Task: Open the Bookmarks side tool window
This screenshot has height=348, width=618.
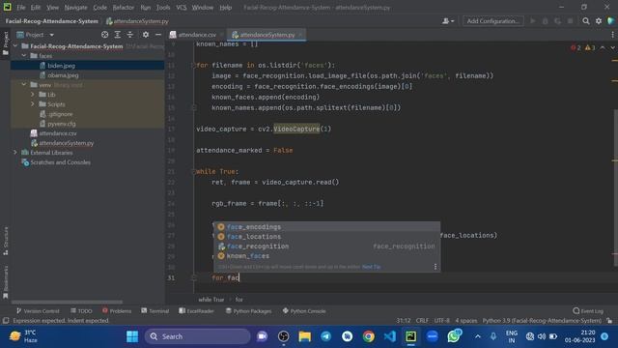Action: 6,282
